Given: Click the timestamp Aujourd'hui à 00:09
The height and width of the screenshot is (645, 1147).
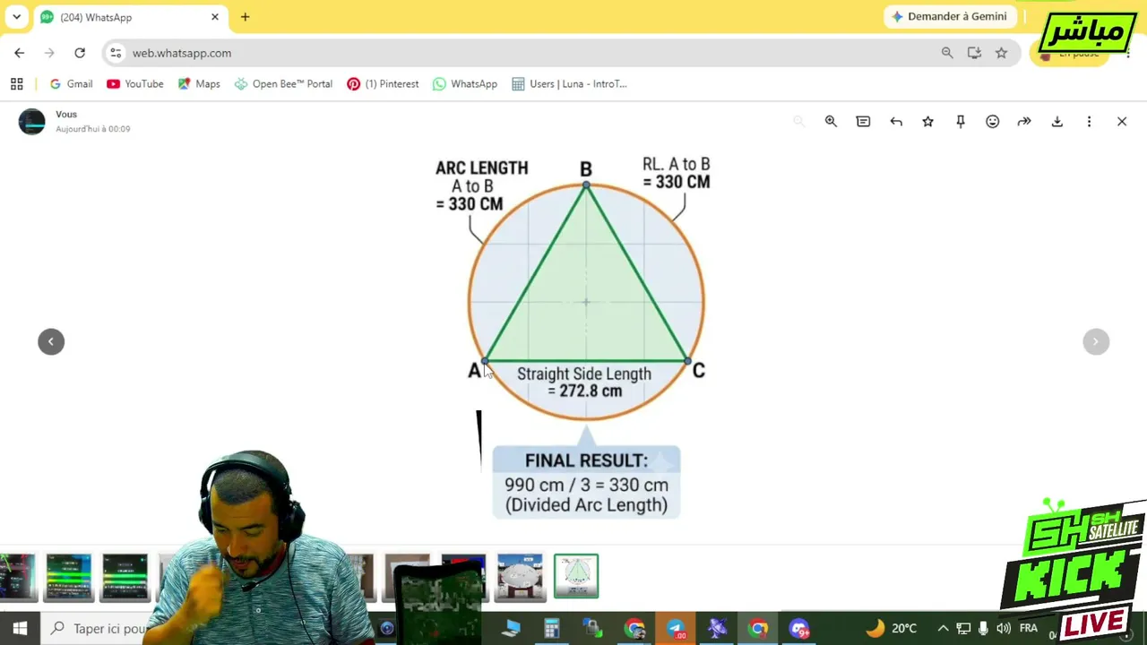Looking at the screenshot, I should 93,129.
